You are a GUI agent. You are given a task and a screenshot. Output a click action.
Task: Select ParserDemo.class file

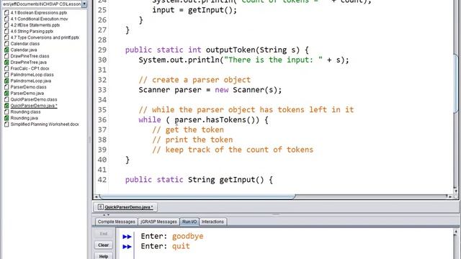(x=28, y=87)
